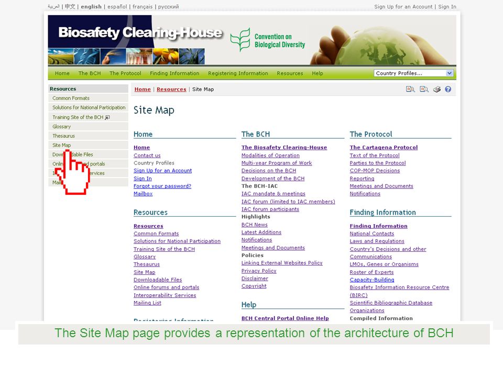
Task: Click IAC mandate & meetings link
Action: [x=274, y=194]
